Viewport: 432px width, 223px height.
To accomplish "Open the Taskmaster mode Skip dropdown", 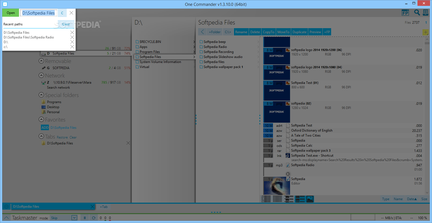I will [x=74, y=218].
